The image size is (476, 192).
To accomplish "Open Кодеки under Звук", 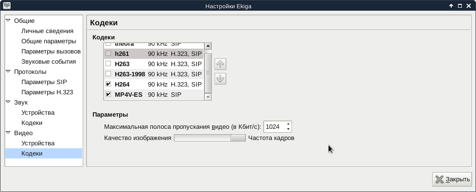I will point(32,123).
